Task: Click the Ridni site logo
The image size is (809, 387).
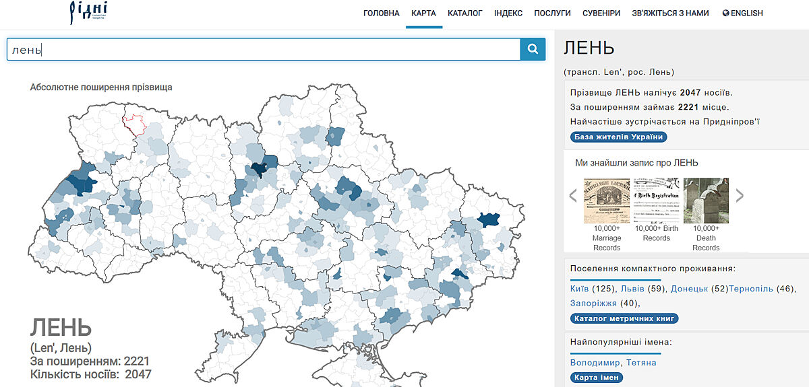Action: tap(88, 12)
